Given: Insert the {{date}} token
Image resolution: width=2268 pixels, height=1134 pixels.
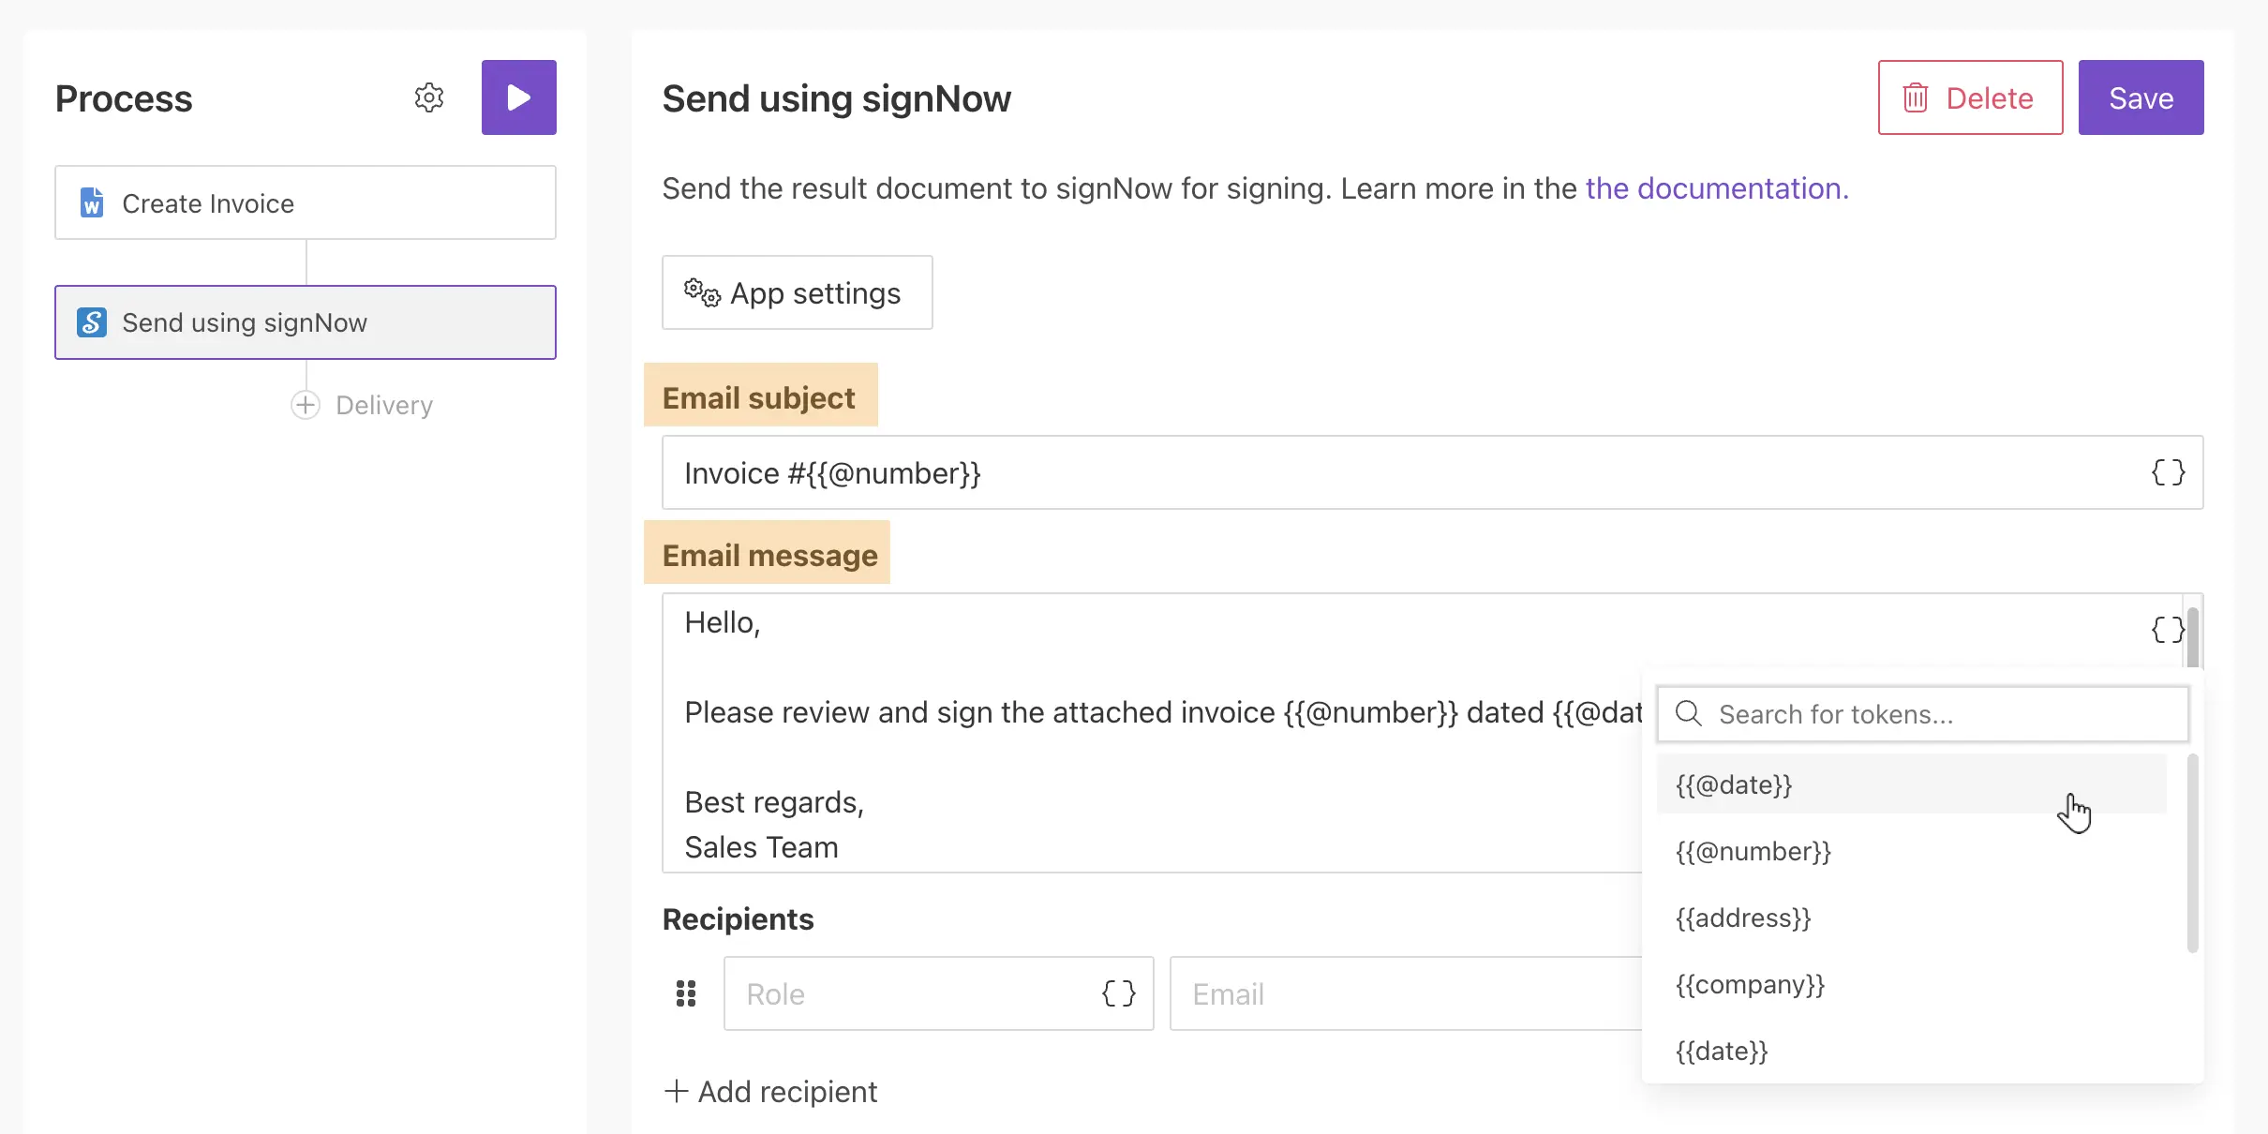Looking at the screenshot, I should pyautogui.click(x=1912, y=1051).
